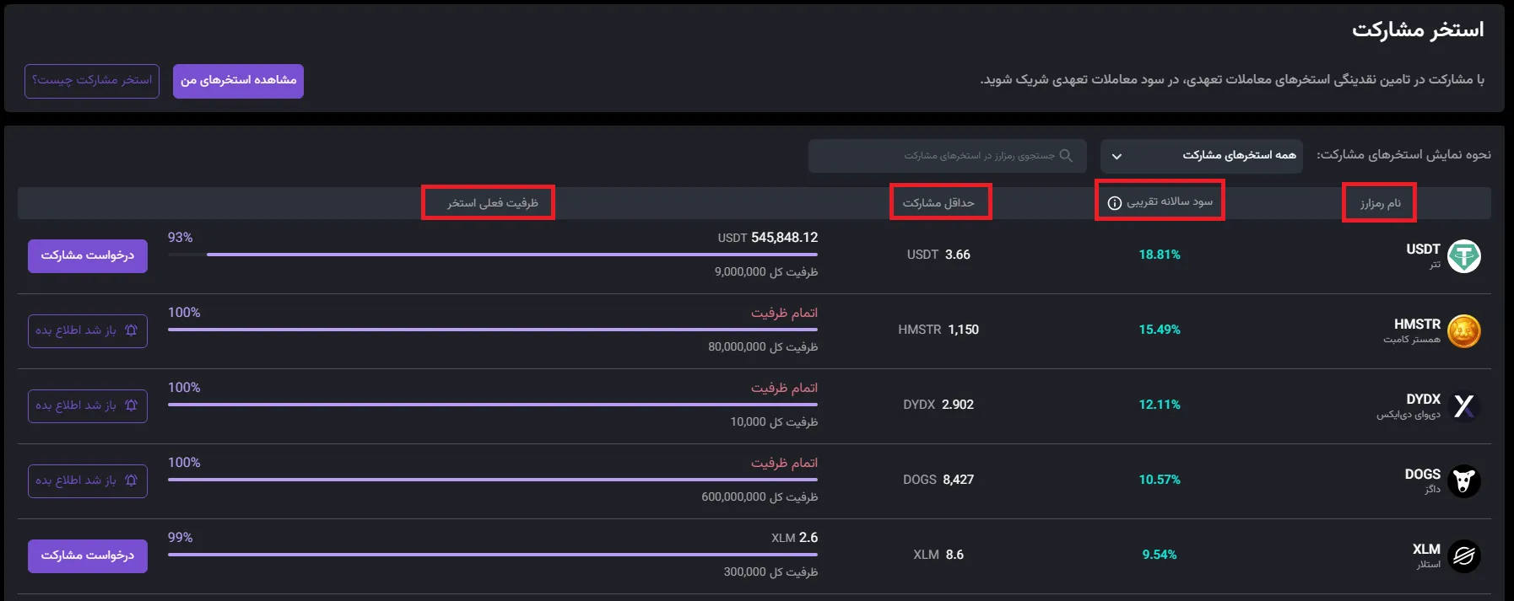
Task: Click the 15.49% annual yield value
Action: click(x=1160, y=330)
